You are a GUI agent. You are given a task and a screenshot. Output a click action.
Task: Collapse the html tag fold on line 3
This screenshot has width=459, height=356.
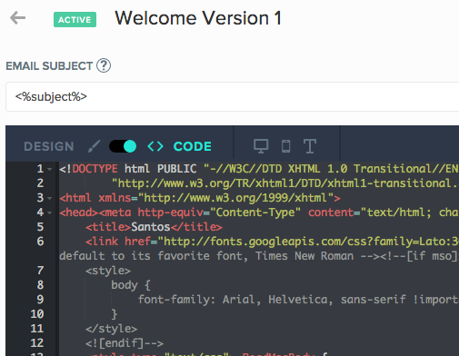tap(50, 198)
